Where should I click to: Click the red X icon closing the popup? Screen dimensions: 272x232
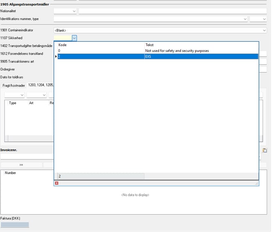click(56, 183)
